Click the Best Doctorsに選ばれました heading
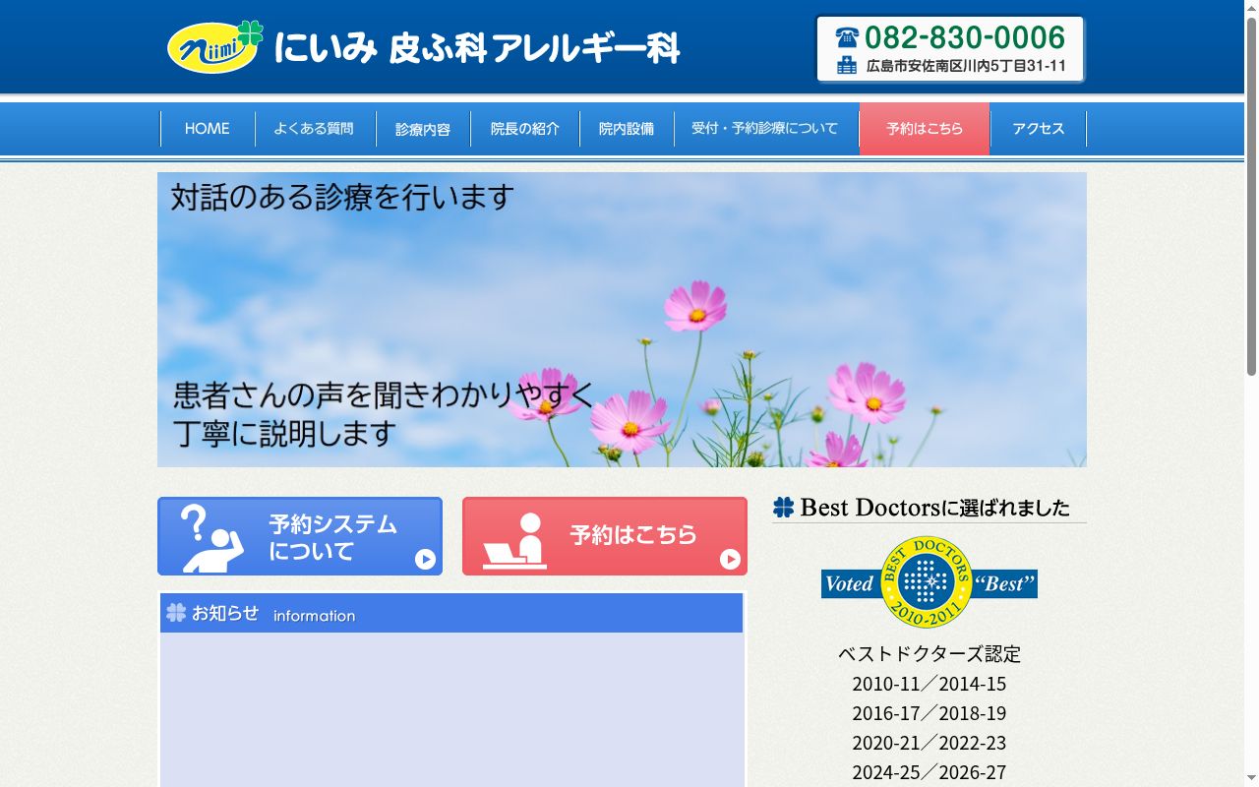The image size is (1259, 787). click(x=934, y=508)
